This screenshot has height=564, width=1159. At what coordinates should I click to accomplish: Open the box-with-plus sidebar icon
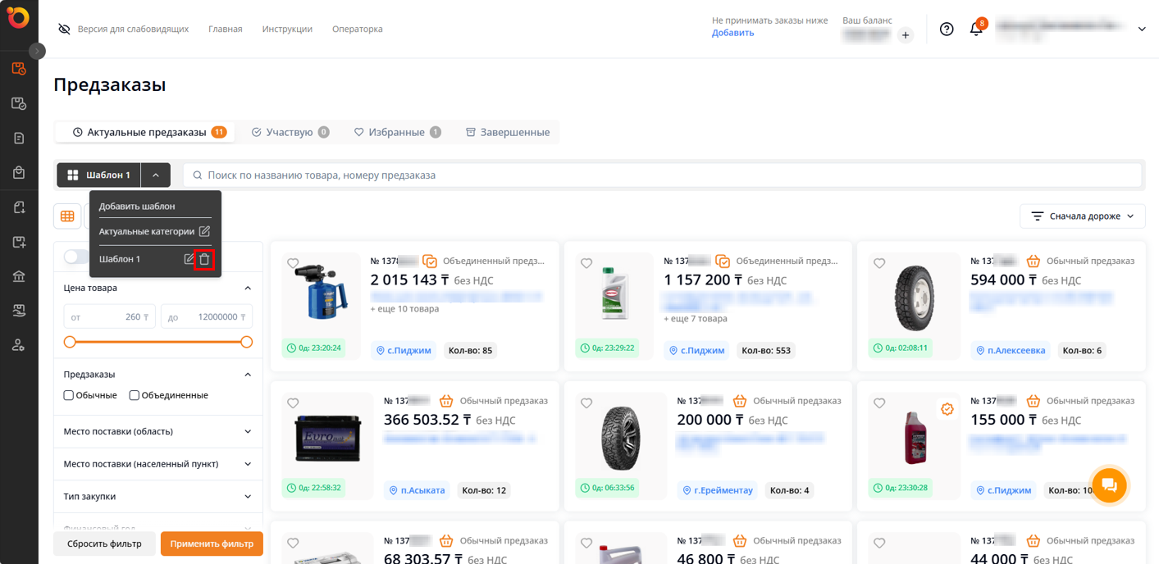coord(19,242)
